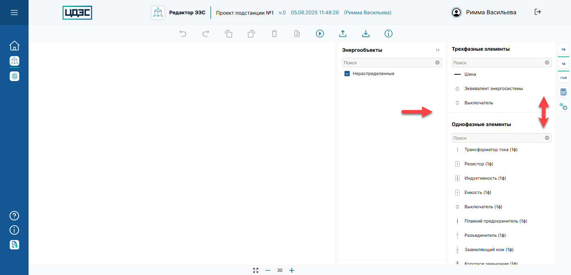This screenshot has height=275, width=571.
Task: Open the help question mark icon in sidebar
Action: tap(14, 216)
